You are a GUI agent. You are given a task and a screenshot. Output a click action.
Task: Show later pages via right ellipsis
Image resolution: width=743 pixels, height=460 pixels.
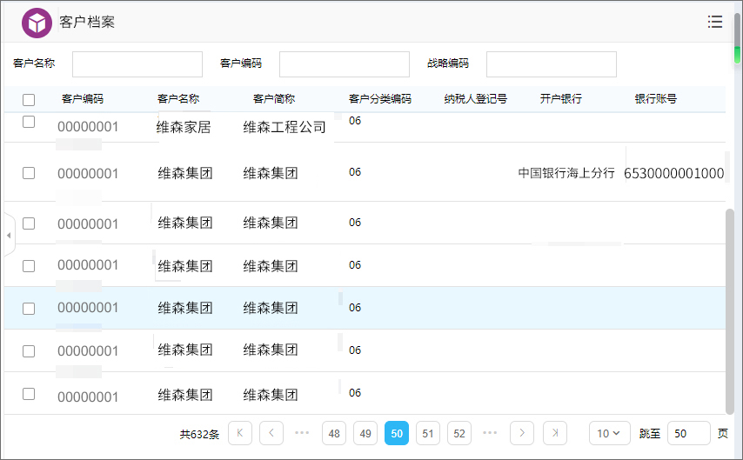pos(490,433)
